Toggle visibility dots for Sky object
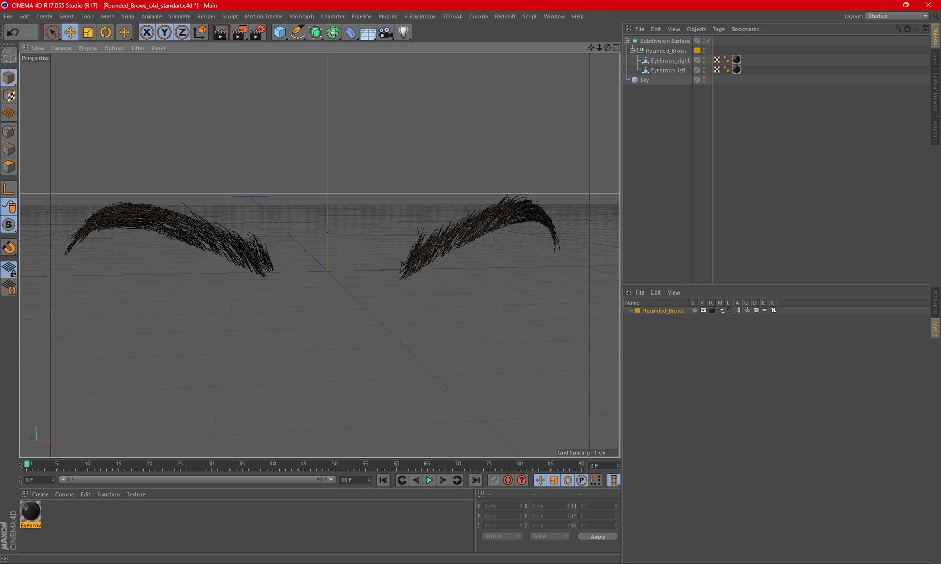 coord(704,80)
